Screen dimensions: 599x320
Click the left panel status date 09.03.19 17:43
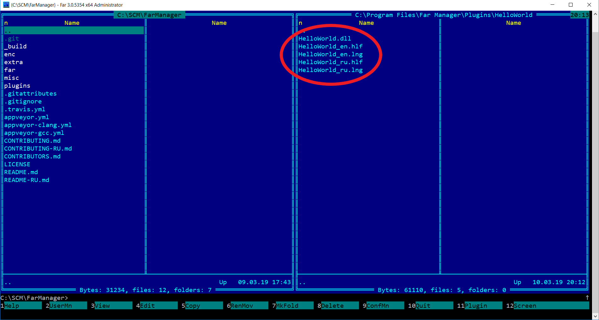[265, 282]
